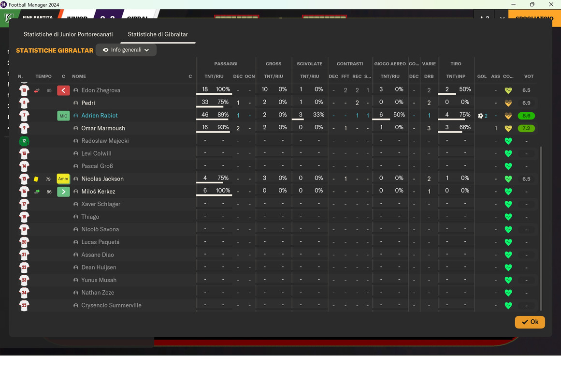This screenshot has height=387, width=561.
Task: Click the player info icon beside Lucas Paquetá
Action: (x=76, y=242)
